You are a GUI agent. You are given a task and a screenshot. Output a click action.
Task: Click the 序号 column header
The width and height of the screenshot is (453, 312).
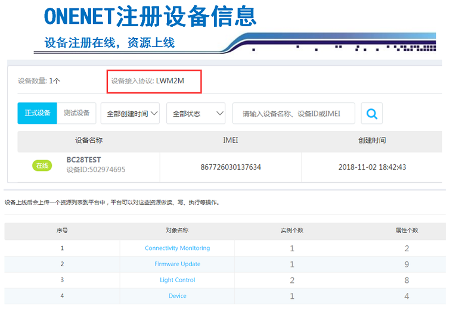coord(62,230)
